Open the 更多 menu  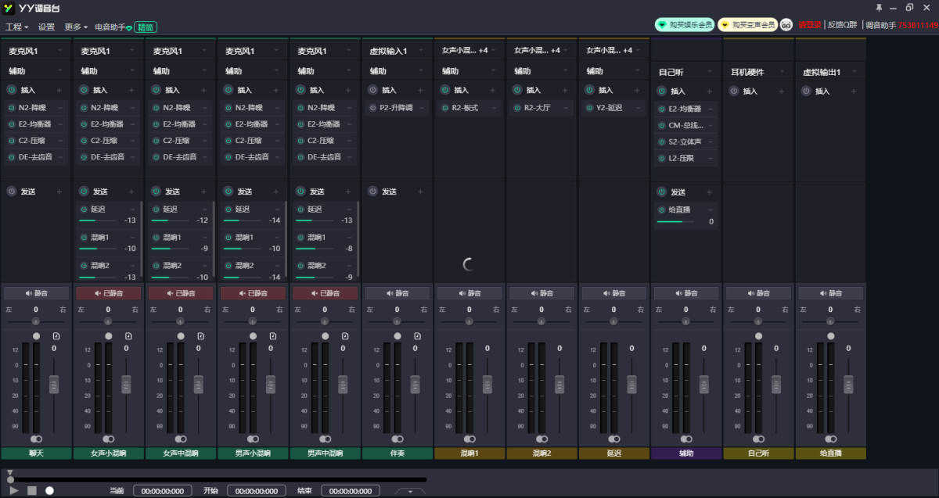pyautogui.click(x=75, y=27)
